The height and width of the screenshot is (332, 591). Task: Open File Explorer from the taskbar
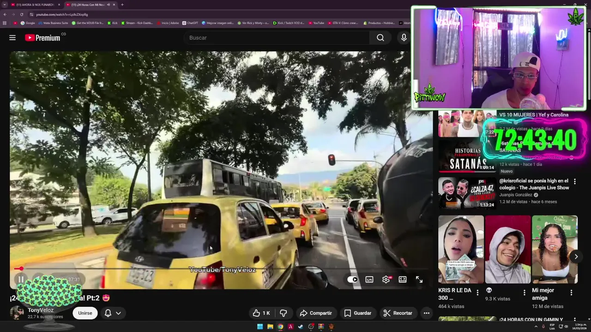point(270,326)
